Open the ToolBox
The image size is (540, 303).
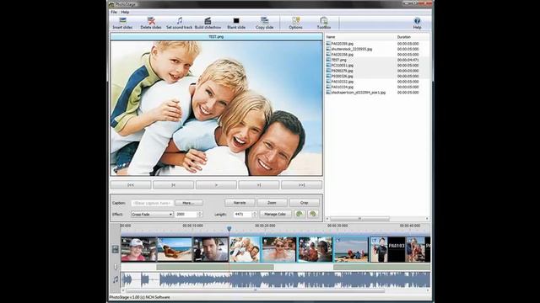[324, 23]
